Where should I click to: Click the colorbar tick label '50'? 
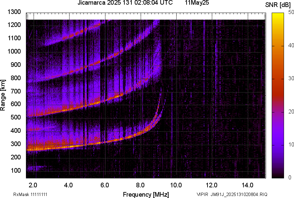tap(291, 12)
